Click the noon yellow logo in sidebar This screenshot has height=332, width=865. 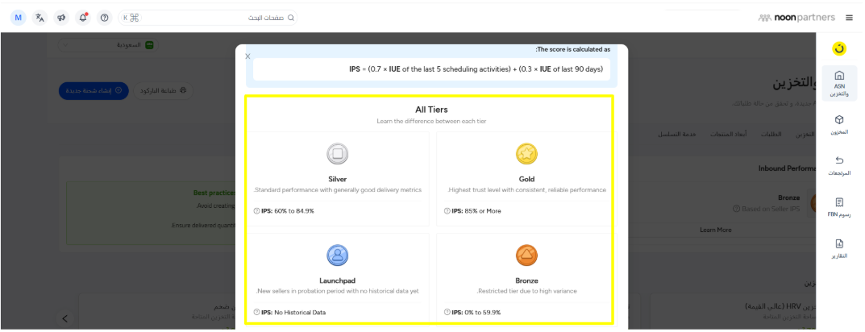pos(839,48)
